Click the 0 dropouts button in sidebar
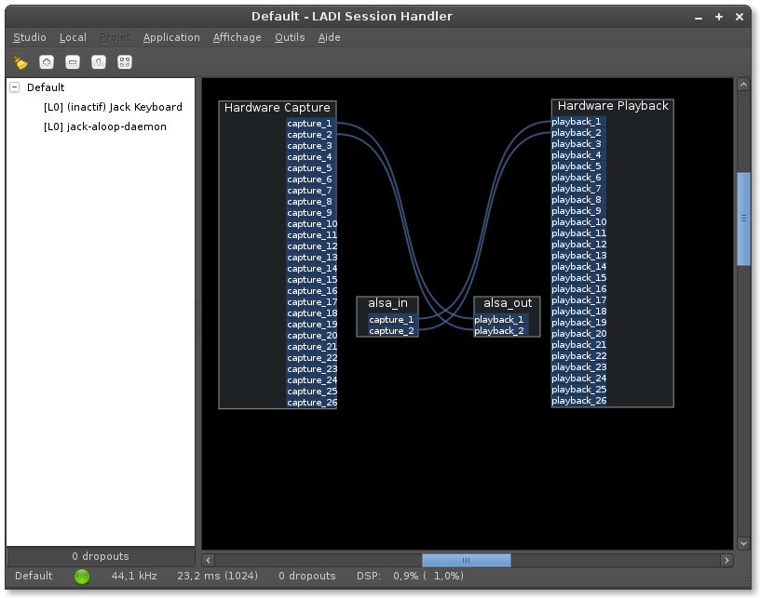 pyautogui.click(x=100, y=556)
